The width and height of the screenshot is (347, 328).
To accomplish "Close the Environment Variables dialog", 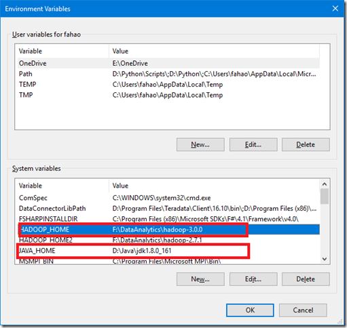I will (335, 9).
